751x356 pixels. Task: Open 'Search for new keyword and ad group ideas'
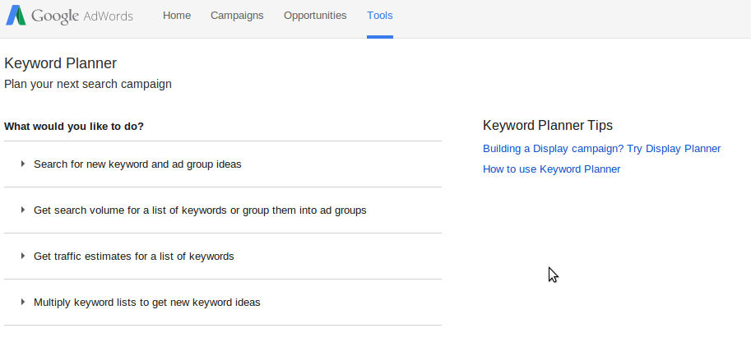137,164
